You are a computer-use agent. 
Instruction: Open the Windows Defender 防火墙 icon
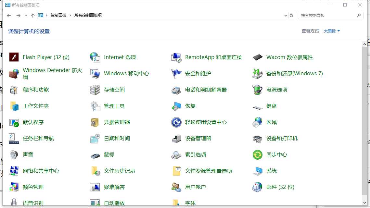pos(14,73)
